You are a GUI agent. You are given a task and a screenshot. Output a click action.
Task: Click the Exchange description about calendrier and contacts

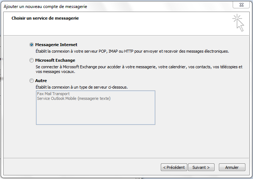(x=139, y=67)
